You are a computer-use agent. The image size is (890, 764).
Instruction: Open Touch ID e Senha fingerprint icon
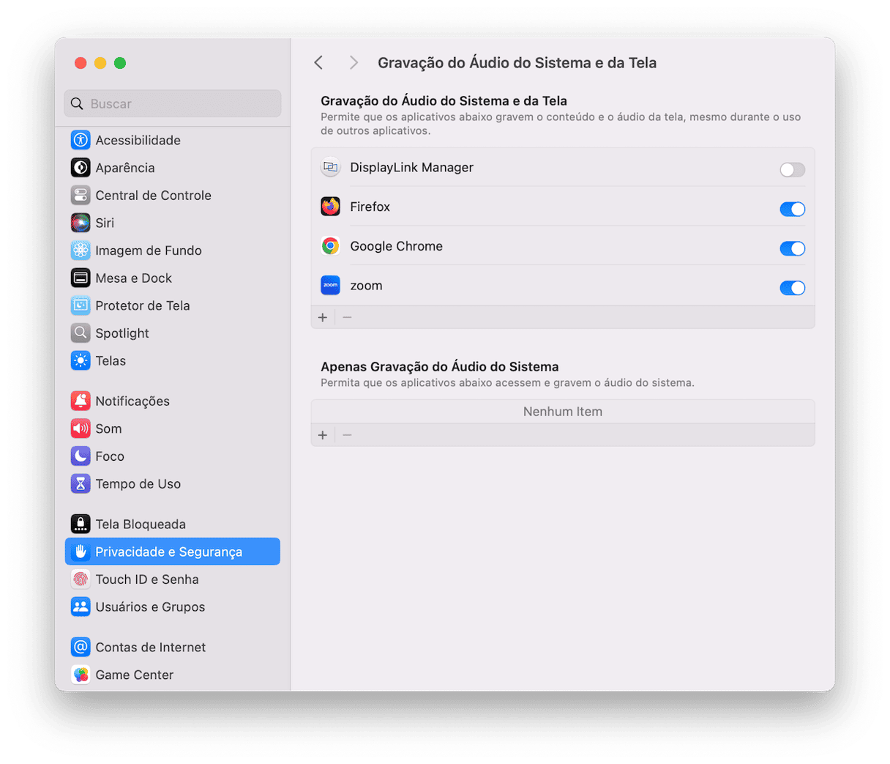coord(81,579)
